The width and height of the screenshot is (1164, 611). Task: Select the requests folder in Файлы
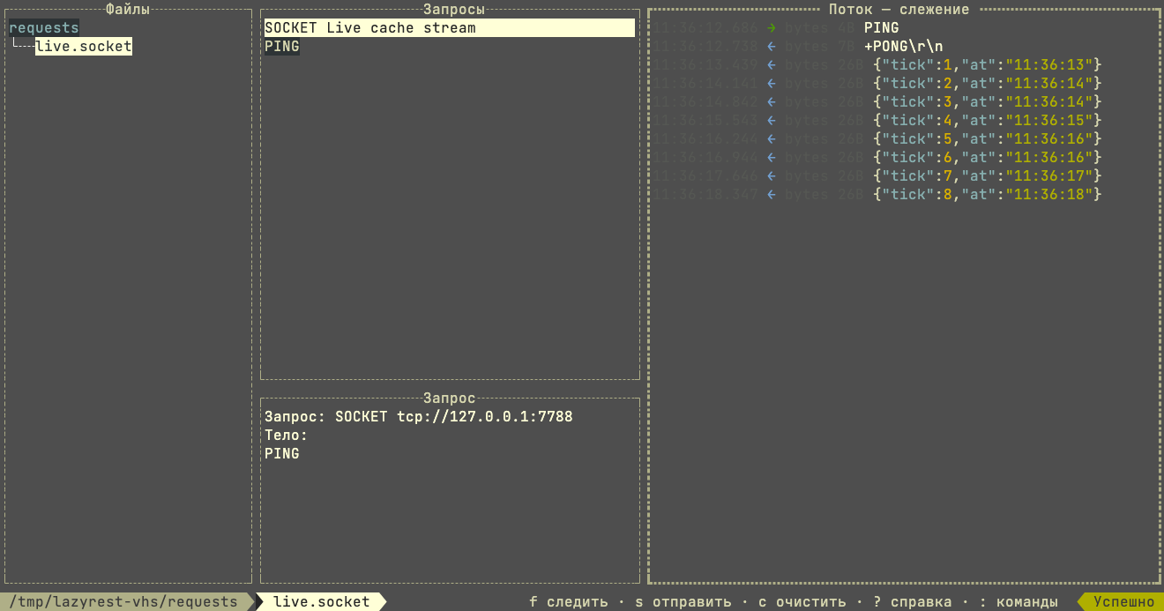pyautogui.click(x=44, y=28)
